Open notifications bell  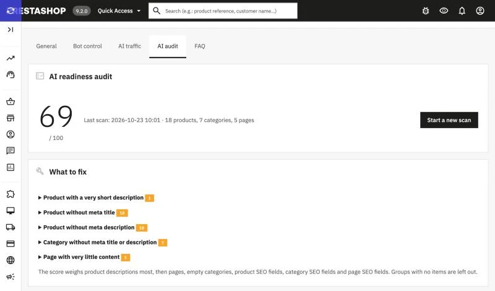pyautogui.click(x=462, y=11)
